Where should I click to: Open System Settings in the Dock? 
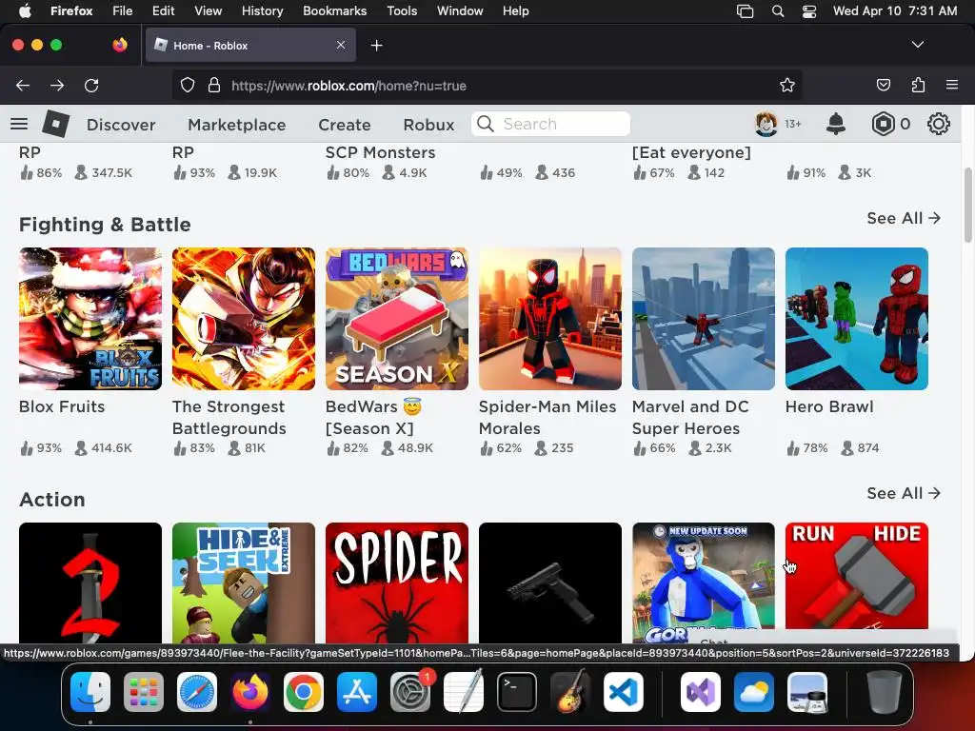point(409,692)
